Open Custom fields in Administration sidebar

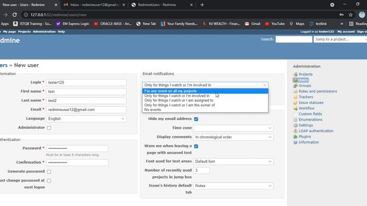[310, 114]
